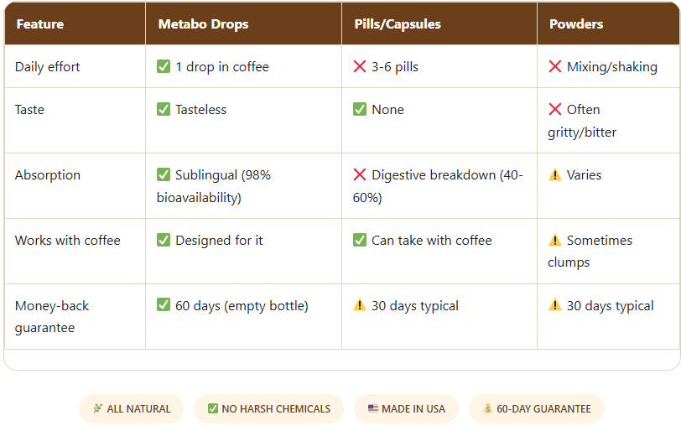Click the ALL NATURAL badge
Viewport: 681px width, 431px height.
[x=131, y=408]
